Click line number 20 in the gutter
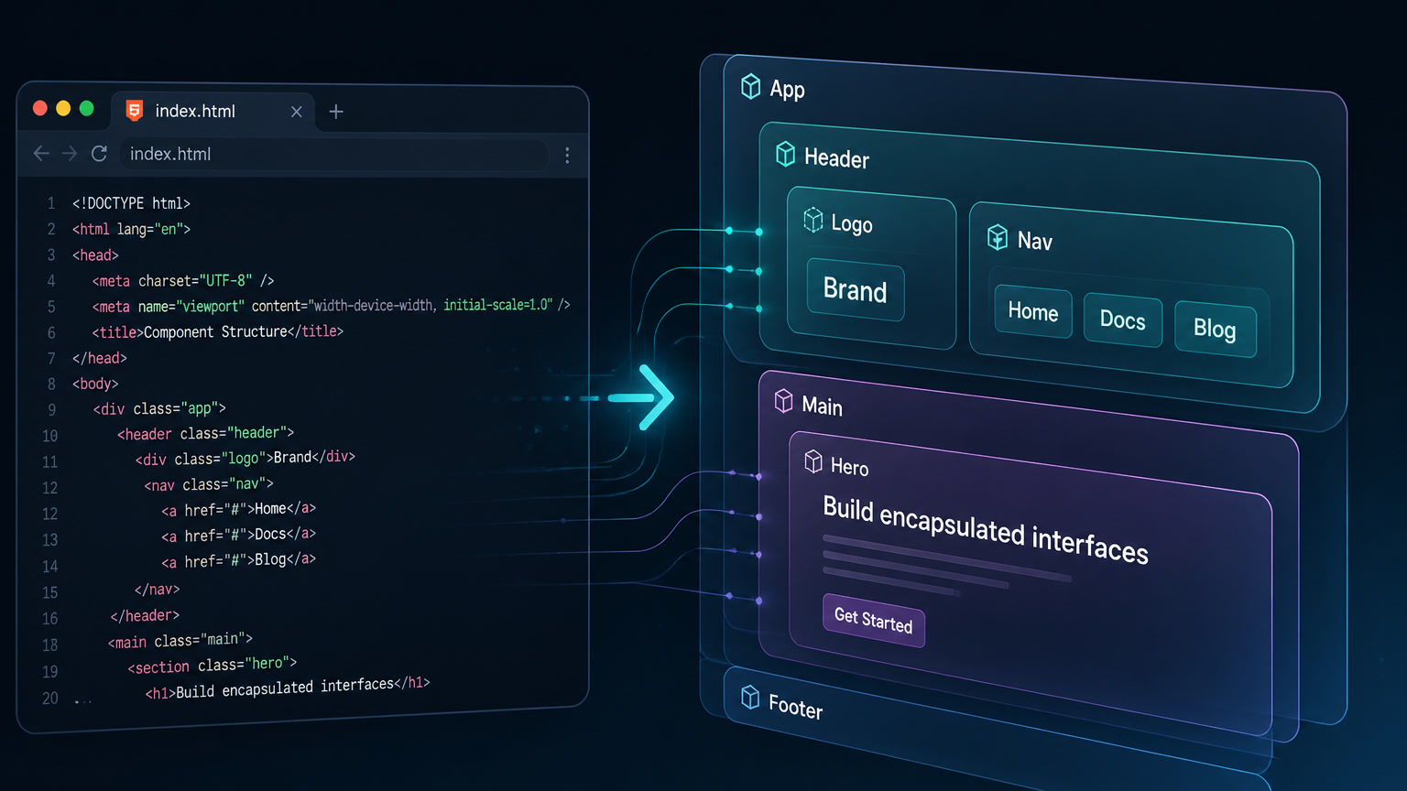The width and height of the screenshot is (1407, 791). click(50, 699)
